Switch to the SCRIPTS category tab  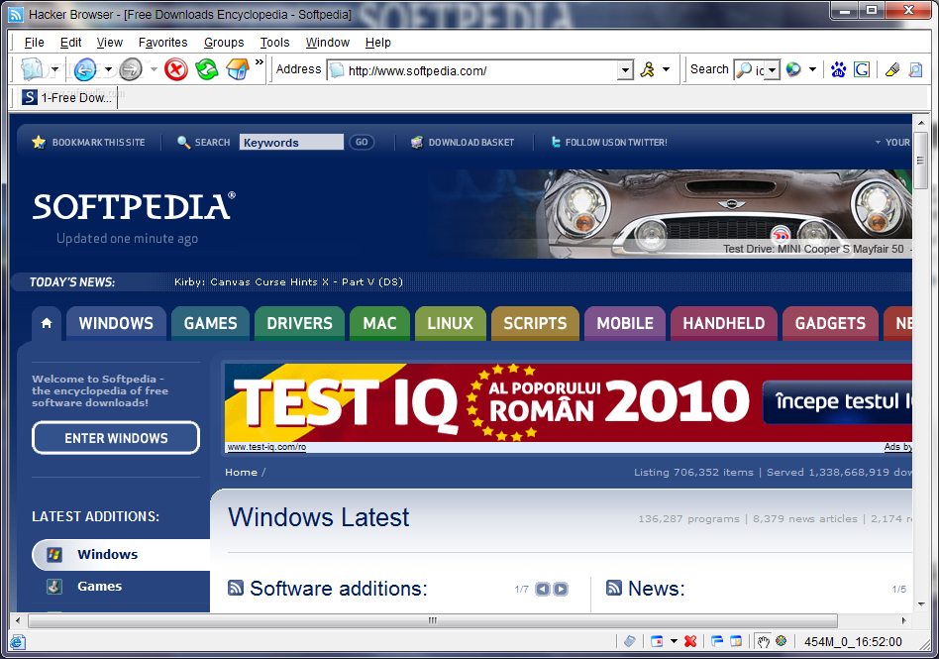[535, 323]
